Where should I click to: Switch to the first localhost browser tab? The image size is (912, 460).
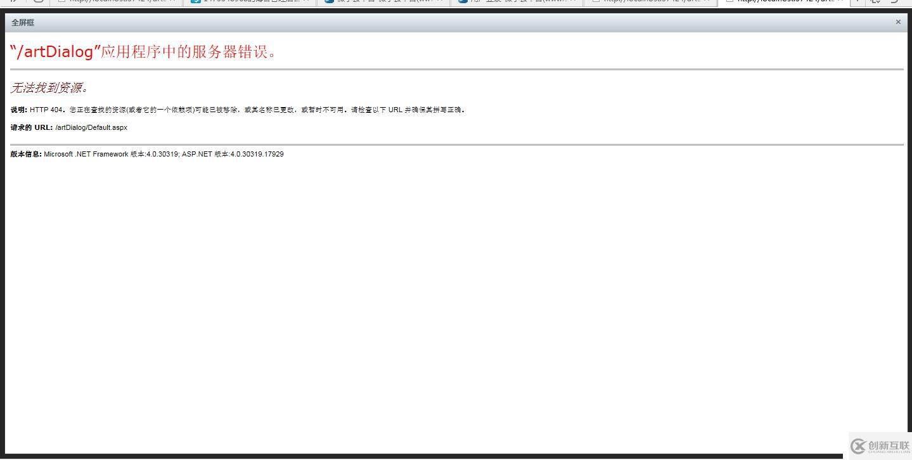[117, 2]
